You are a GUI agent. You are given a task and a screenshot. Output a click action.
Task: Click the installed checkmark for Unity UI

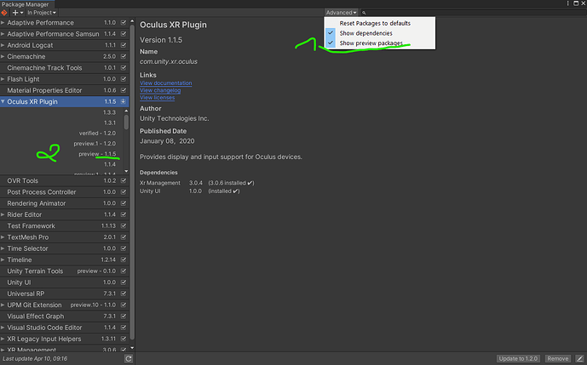pyautogui.click(x=124, y=282)
